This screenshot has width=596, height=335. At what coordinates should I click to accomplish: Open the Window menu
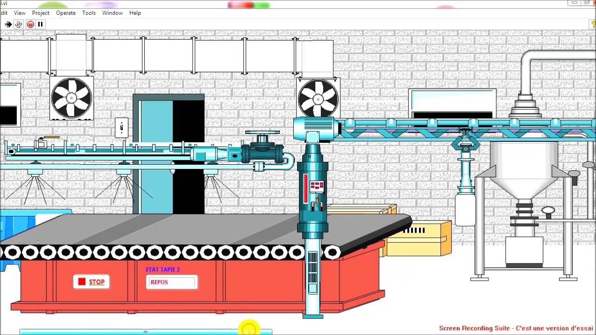click(x=112, y=13)
